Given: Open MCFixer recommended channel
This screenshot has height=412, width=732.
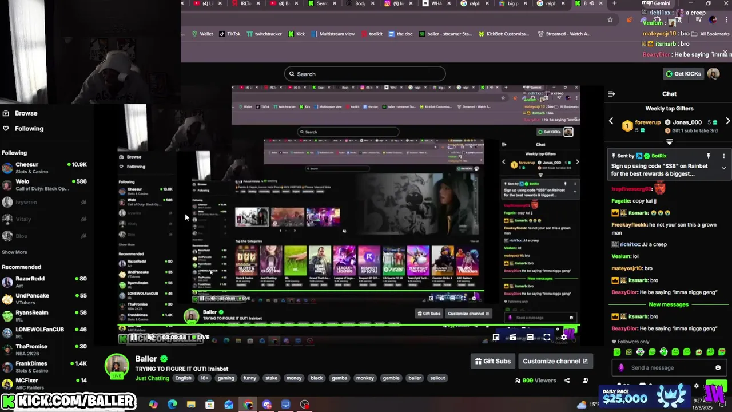Looking at the screenshot, I should point(45,383).
